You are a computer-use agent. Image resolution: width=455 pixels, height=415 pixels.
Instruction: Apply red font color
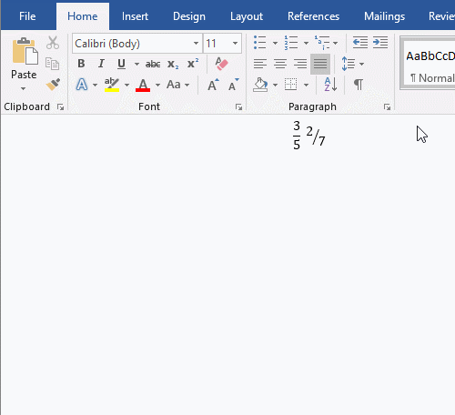tap(143, 85)
